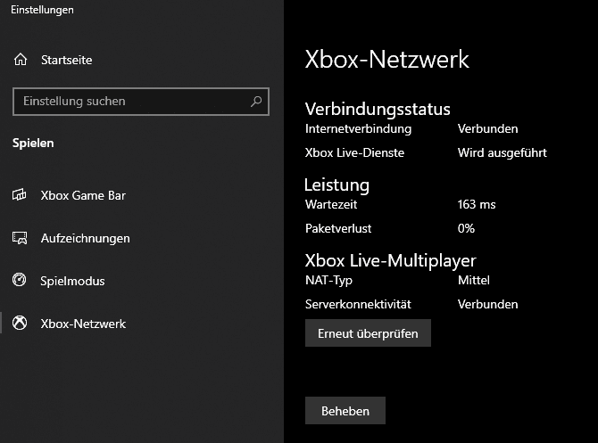Click the Wartezeit label
This screenshot has width=598, height=443.
click(x=331, y=204)
